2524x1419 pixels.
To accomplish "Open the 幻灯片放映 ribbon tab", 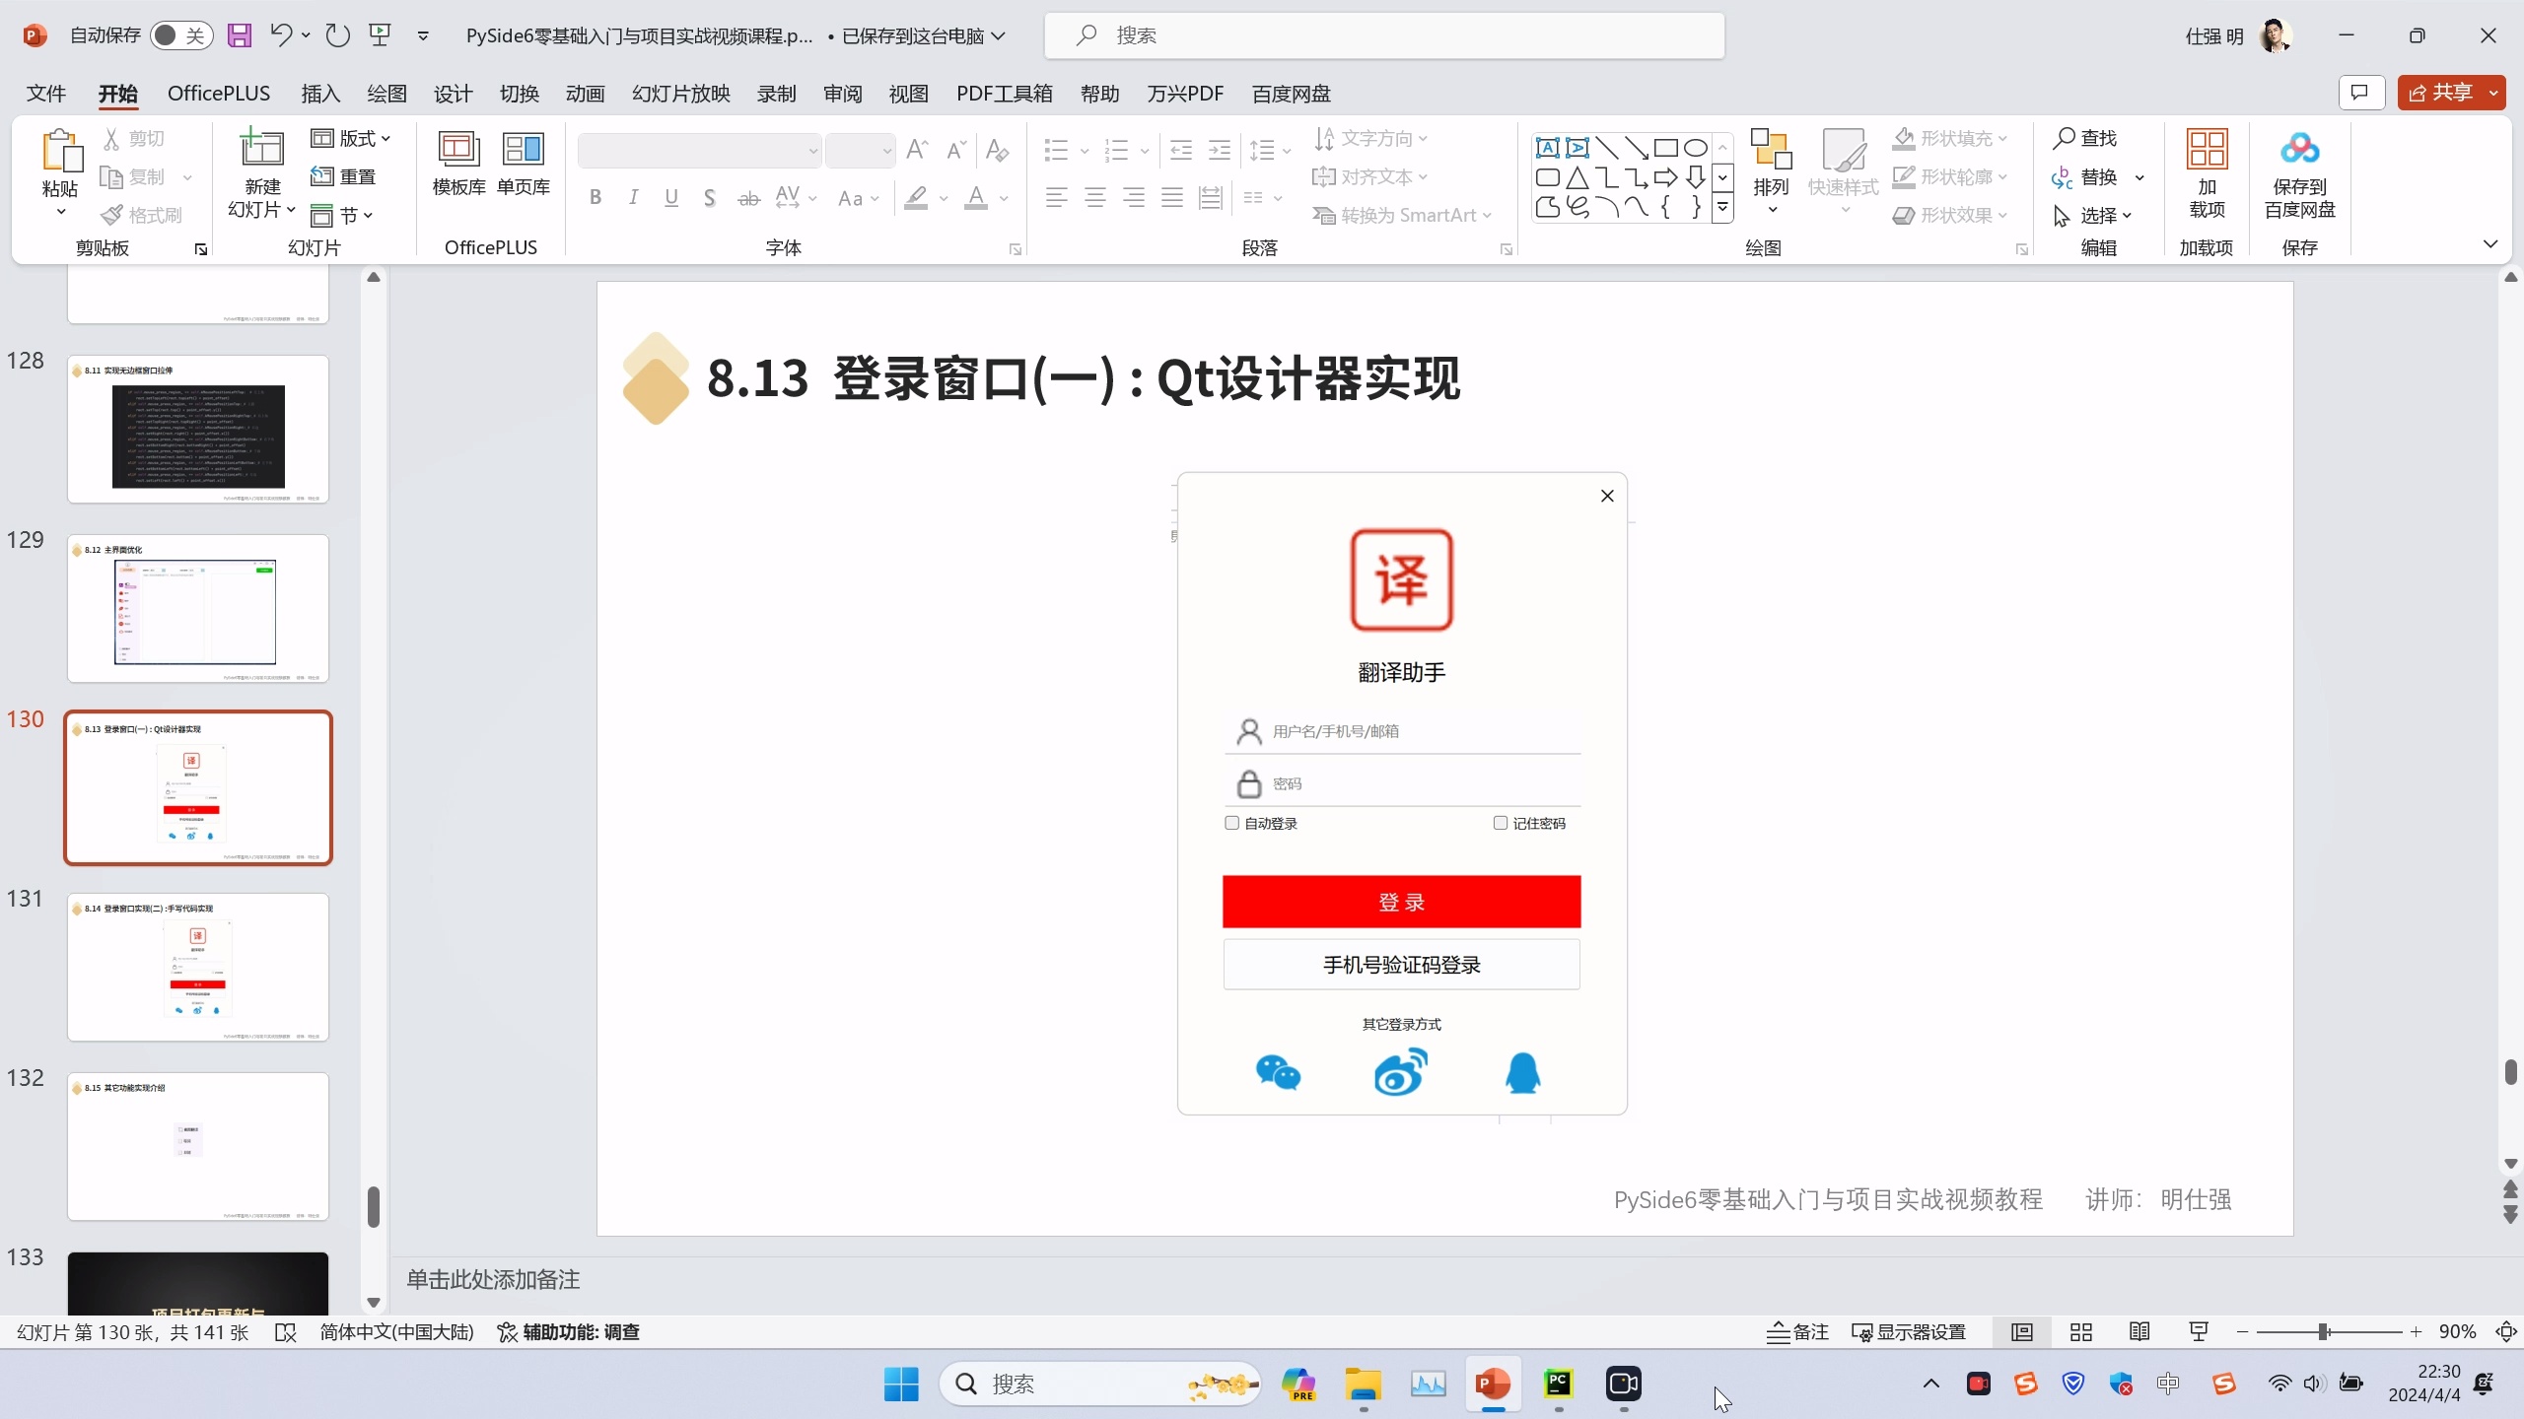I will [680, 94].
